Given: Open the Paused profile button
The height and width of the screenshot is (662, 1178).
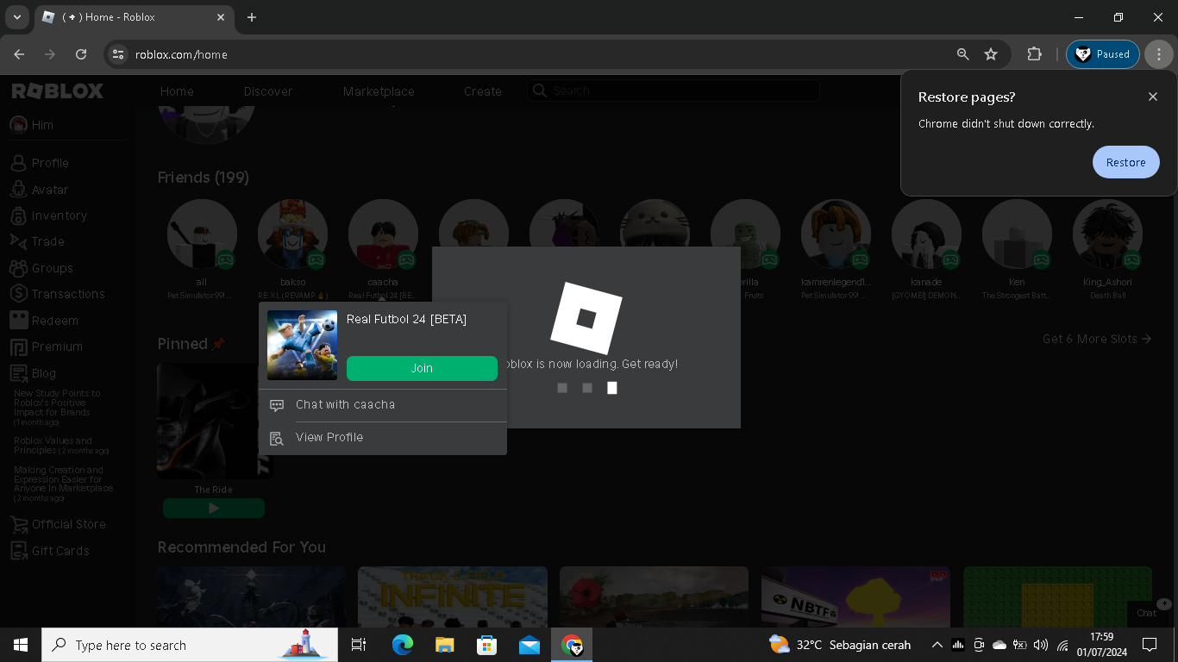Looking at the screenshot, I should 1103,54.
